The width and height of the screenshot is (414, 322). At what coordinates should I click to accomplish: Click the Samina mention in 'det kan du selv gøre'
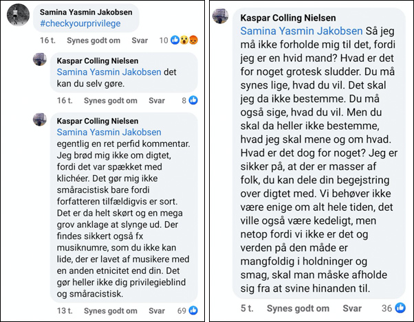109,72
